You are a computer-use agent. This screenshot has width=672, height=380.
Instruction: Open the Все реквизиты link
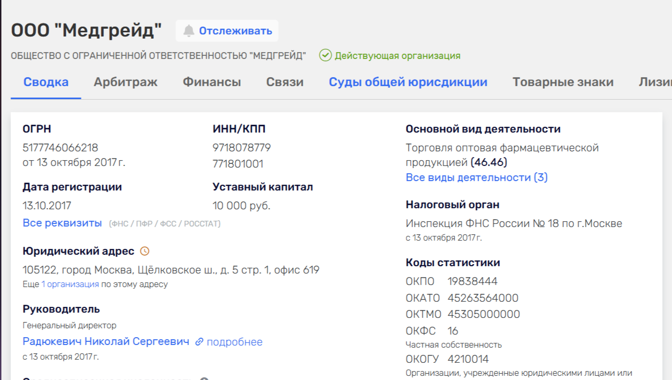pos(62,223)
